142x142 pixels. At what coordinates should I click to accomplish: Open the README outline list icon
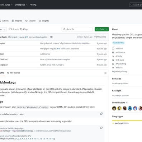105,73
